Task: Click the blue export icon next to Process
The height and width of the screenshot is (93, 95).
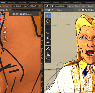Action: tap(24, 14)
